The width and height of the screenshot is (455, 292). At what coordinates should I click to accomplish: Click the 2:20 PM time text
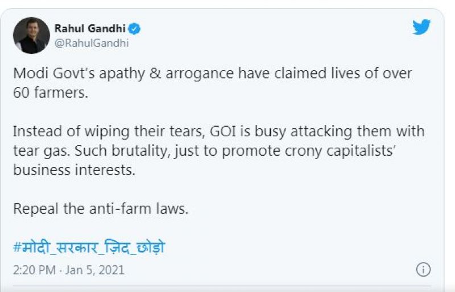[34, 269]
